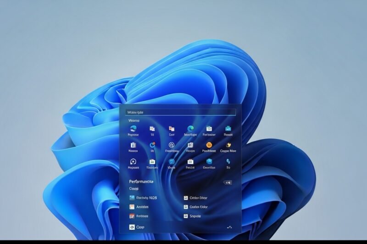
Task: Open the recommended item "Entoos"
Action: [139, 216]
